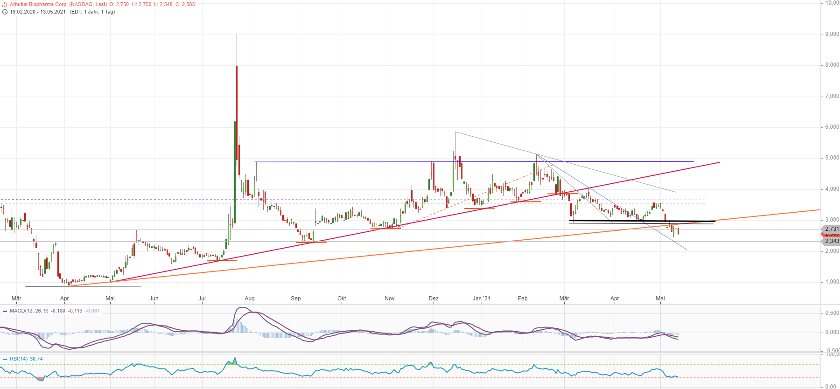
Task: Click the 2,731 price level tag
Action: click(x=831, y=229)
